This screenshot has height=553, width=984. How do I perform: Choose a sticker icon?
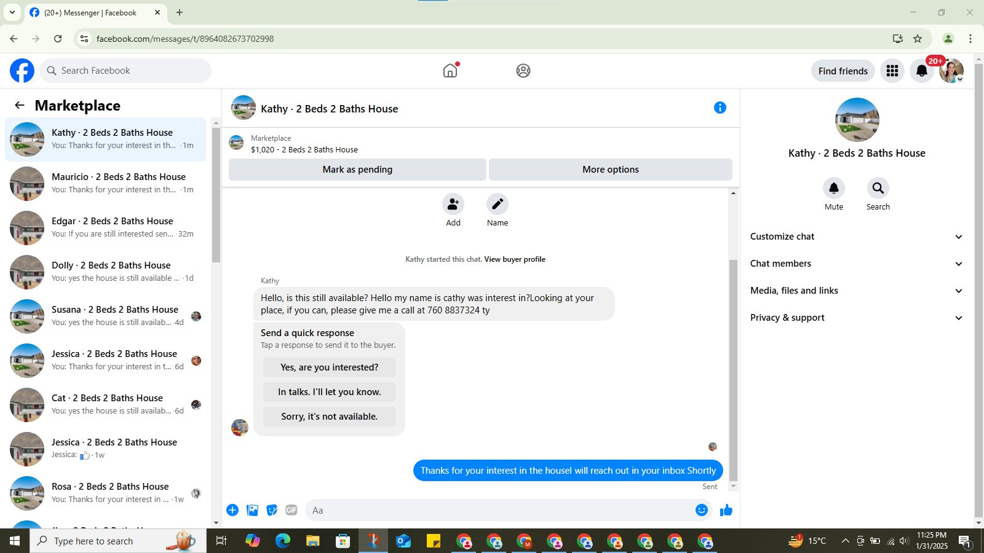[x=272, y=510]
